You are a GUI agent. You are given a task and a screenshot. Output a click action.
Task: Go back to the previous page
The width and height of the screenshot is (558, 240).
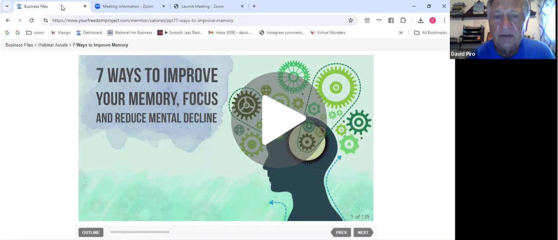[7, 20]
